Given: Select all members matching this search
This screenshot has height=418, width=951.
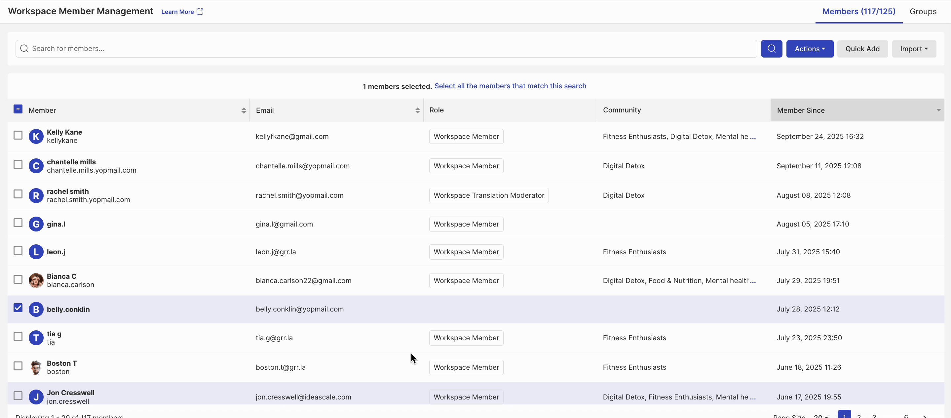Looking at the screenshot, I should (510, 86).
